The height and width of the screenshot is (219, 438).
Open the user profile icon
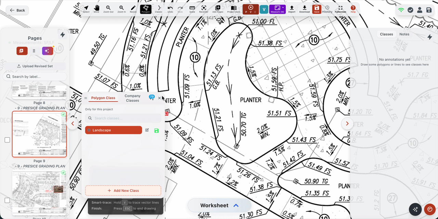(420, 10)
